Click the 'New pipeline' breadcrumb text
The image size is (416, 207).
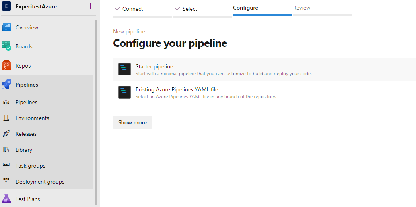[129, 31]
